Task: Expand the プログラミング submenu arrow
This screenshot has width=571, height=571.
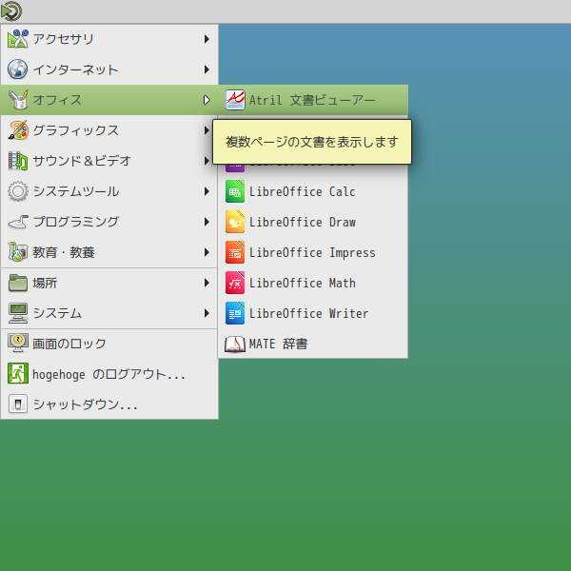Action: tap(207, 222)
